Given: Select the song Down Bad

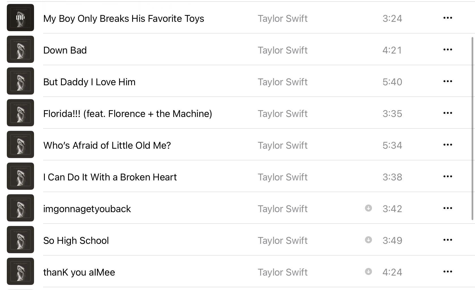Looking at the screenshot, I should tap(65, 50).
